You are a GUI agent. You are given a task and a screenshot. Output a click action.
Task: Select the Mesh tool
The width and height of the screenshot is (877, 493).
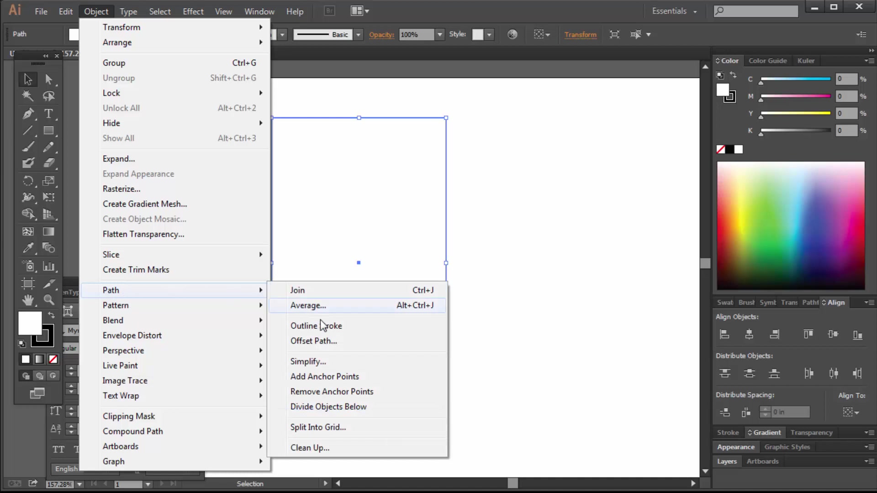click(x=27, y=231)
